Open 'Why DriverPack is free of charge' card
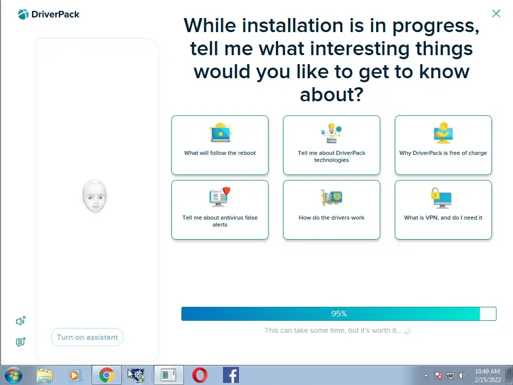The width and height of the screenshot is (513, 385). point(443,145)
